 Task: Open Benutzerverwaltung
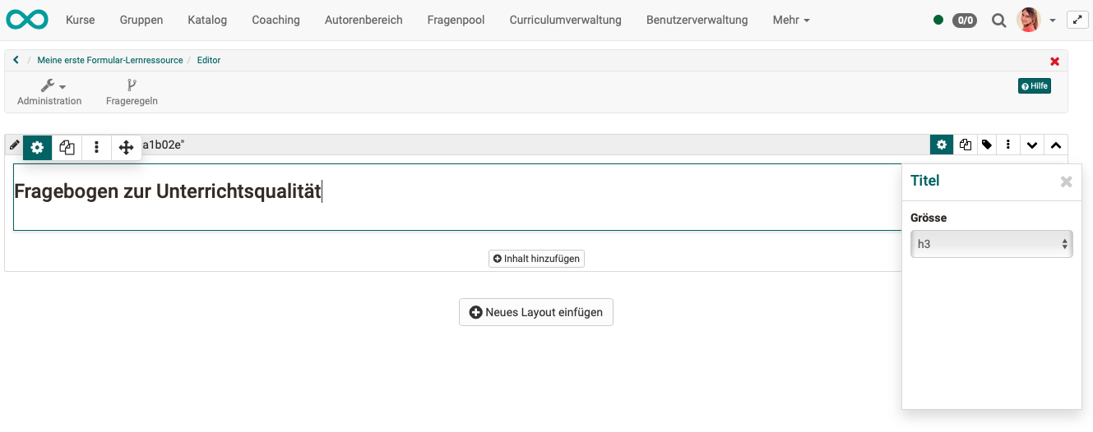697,20
